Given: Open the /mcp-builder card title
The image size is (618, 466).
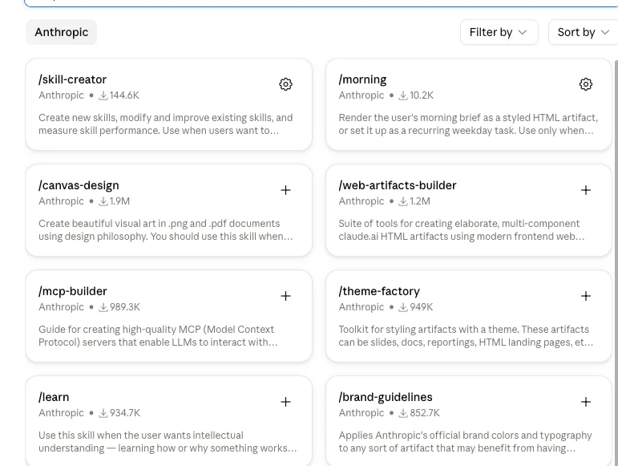Looking at the screenshot, I should click(72, 291).
